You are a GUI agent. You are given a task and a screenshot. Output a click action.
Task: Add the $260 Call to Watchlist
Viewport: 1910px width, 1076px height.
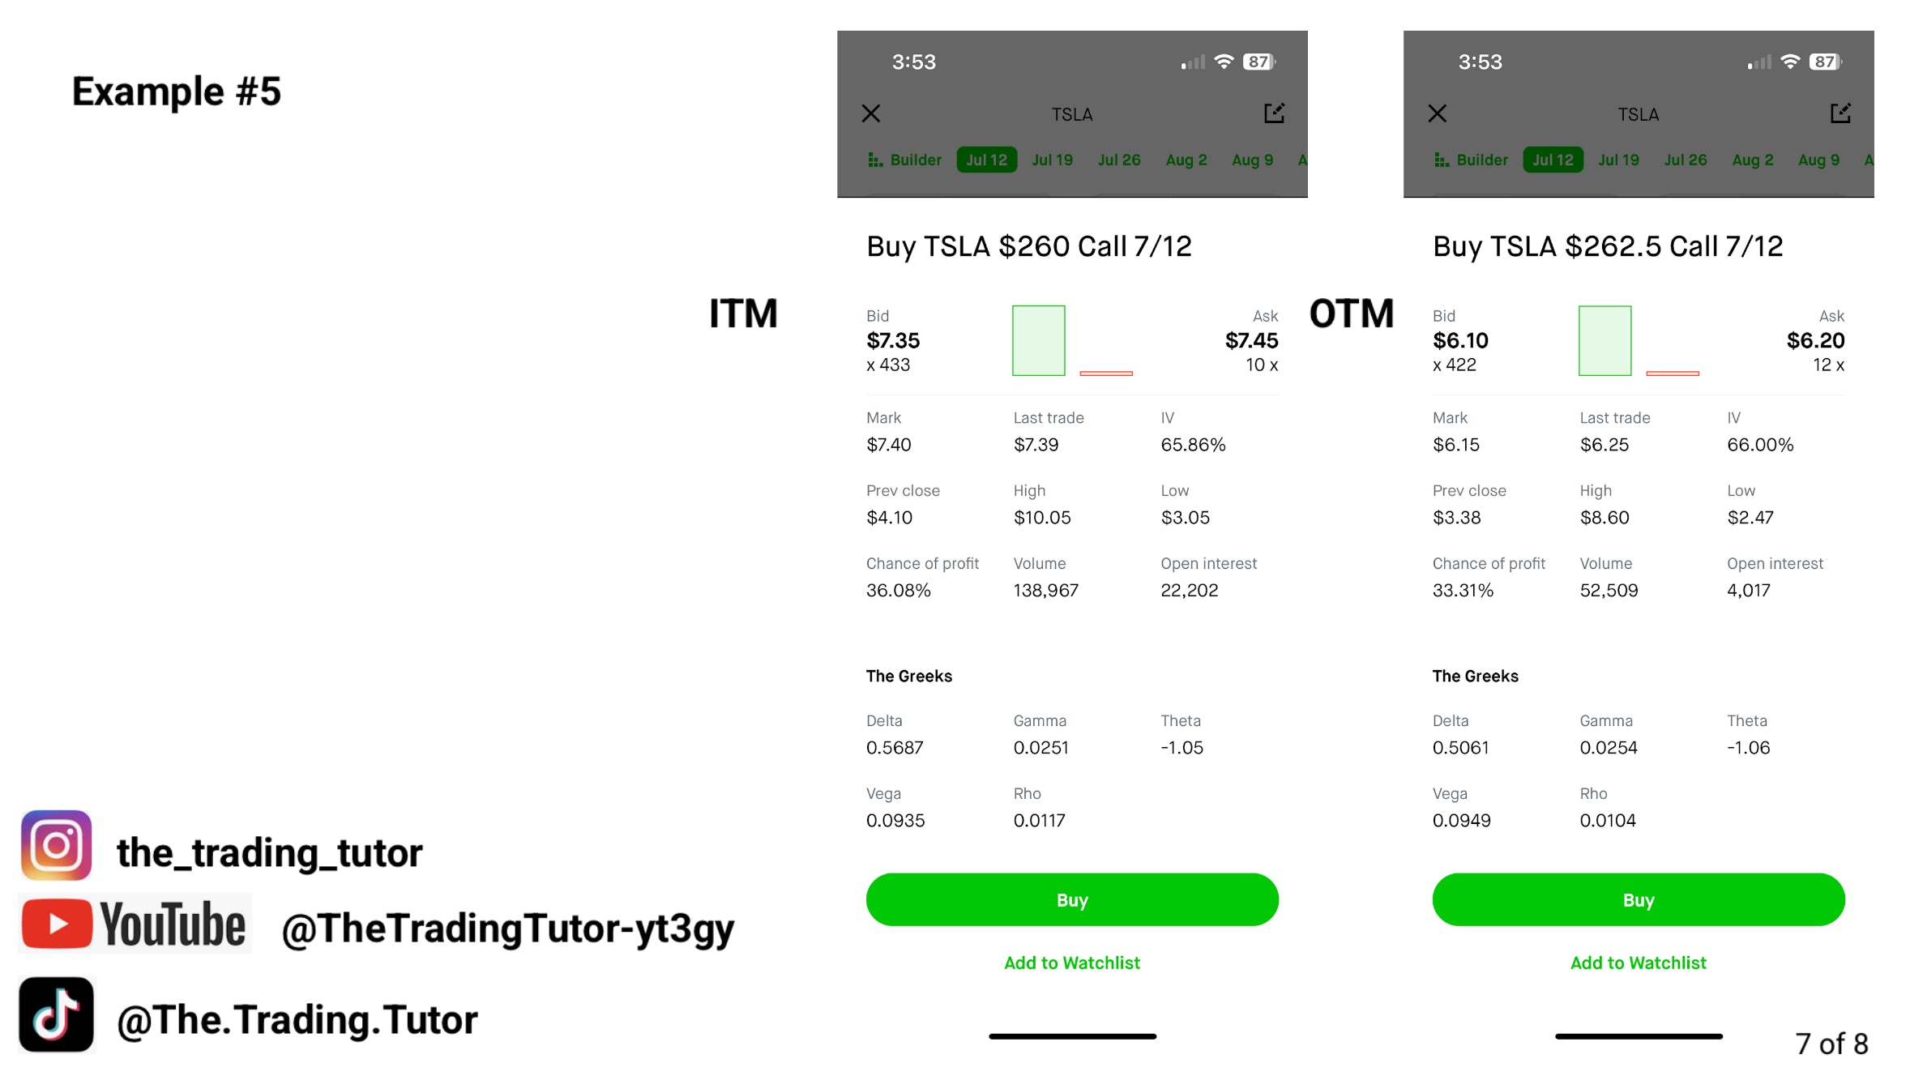pos(1071,963)
